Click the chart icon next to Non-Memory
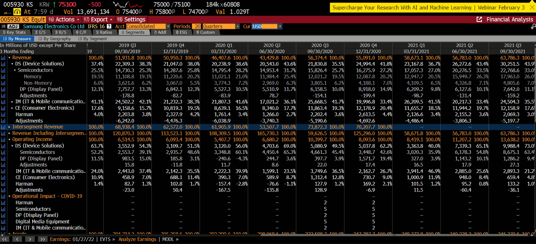The height and width of the screenshot is (244, 536). [x=3, y=83]
